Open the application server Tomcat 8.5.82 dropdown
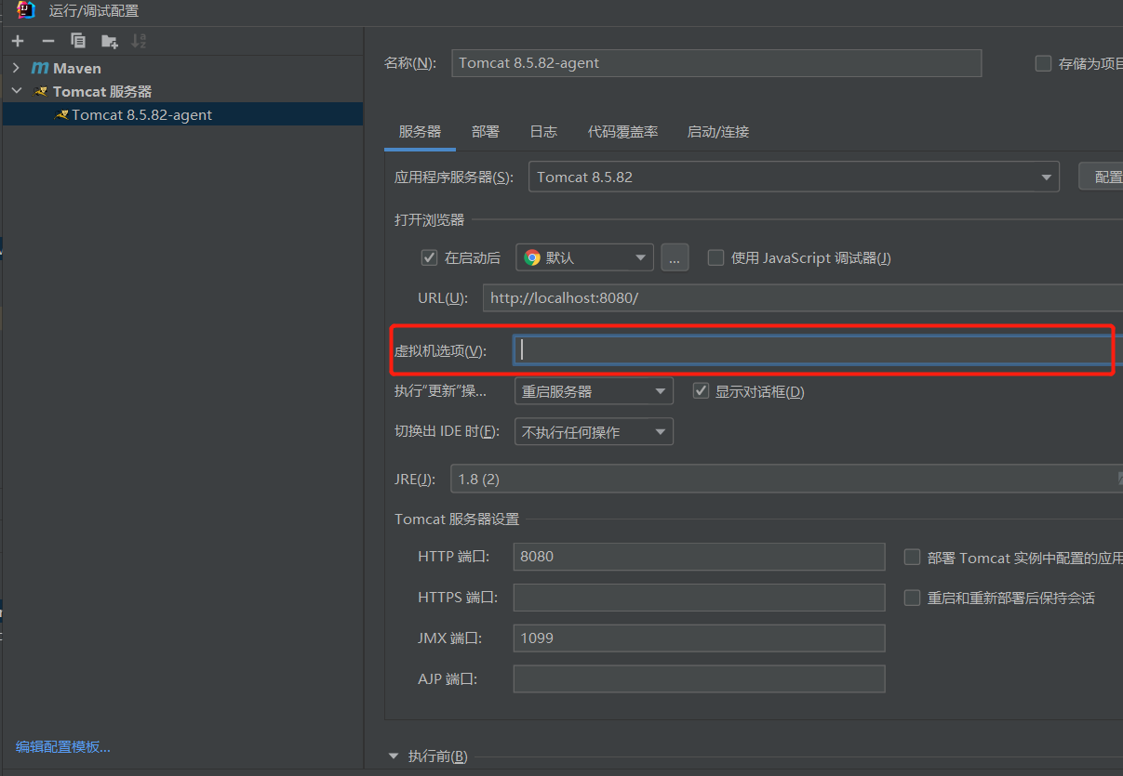This screenshot has width=1123, height=776. 794,177
